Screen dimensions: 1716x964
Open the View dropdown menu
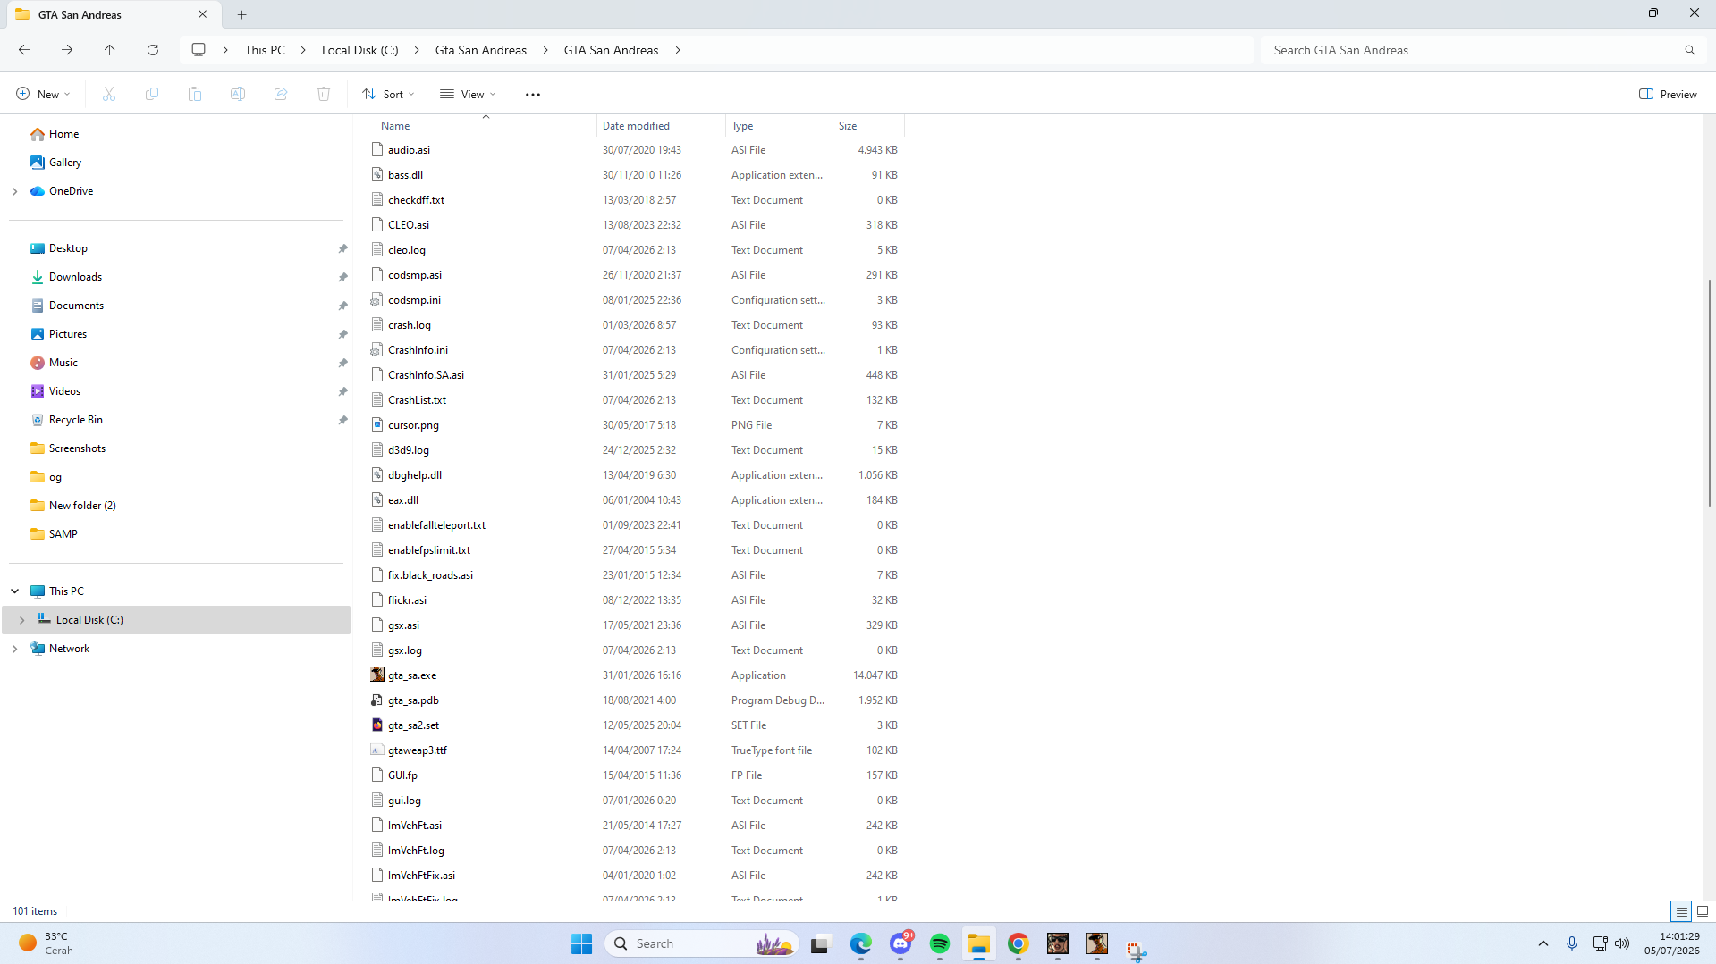pyautogui.click(x=468, y=94)
